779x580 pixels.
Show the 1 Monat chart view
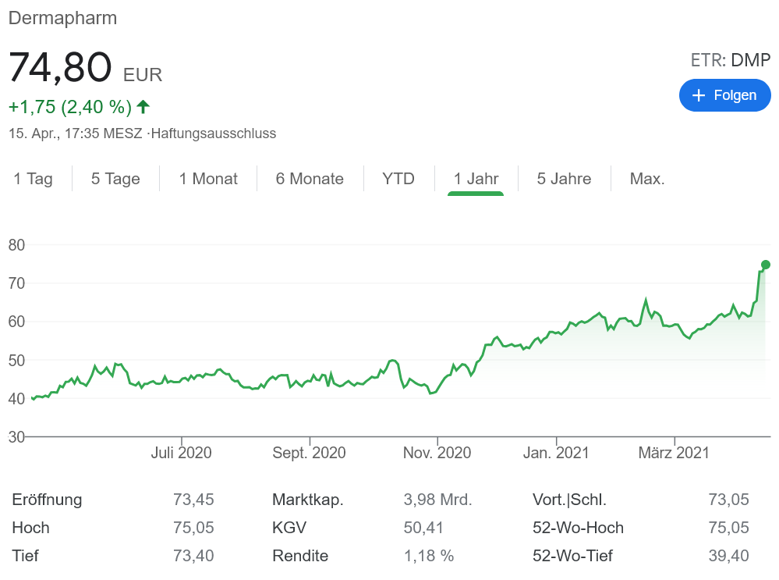208,179
